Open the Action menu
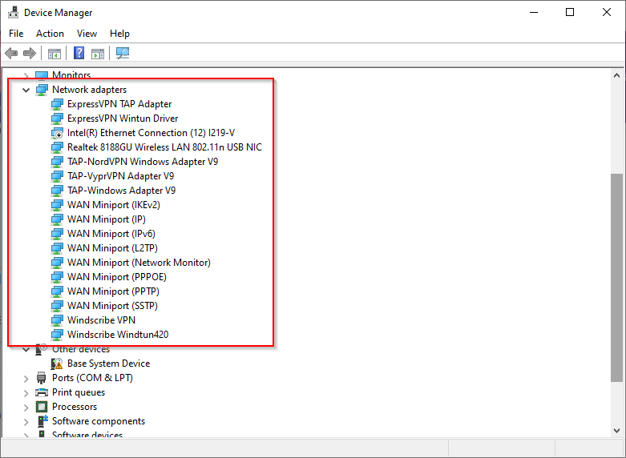The image size is (626, 458). point(50,34)
